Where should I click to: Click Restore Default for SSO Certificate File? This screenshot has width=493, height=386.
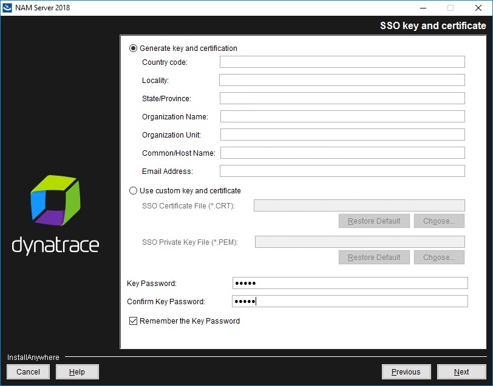pos(374,221)
